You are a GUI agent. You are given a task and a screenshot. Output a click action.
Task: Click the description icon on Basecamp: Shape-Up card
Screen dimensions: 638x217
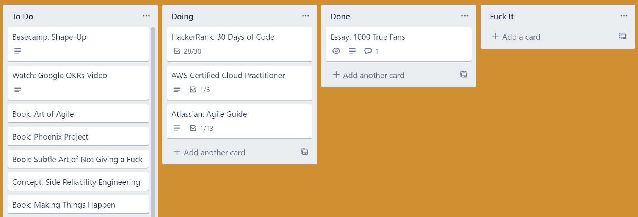pos(18,51)
